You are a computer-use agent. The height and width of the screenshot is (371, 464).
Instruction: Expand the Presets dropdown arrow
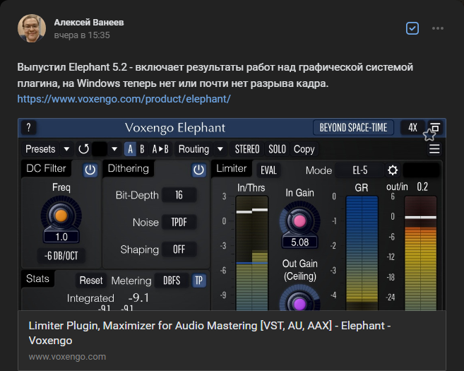pos(66,149)
